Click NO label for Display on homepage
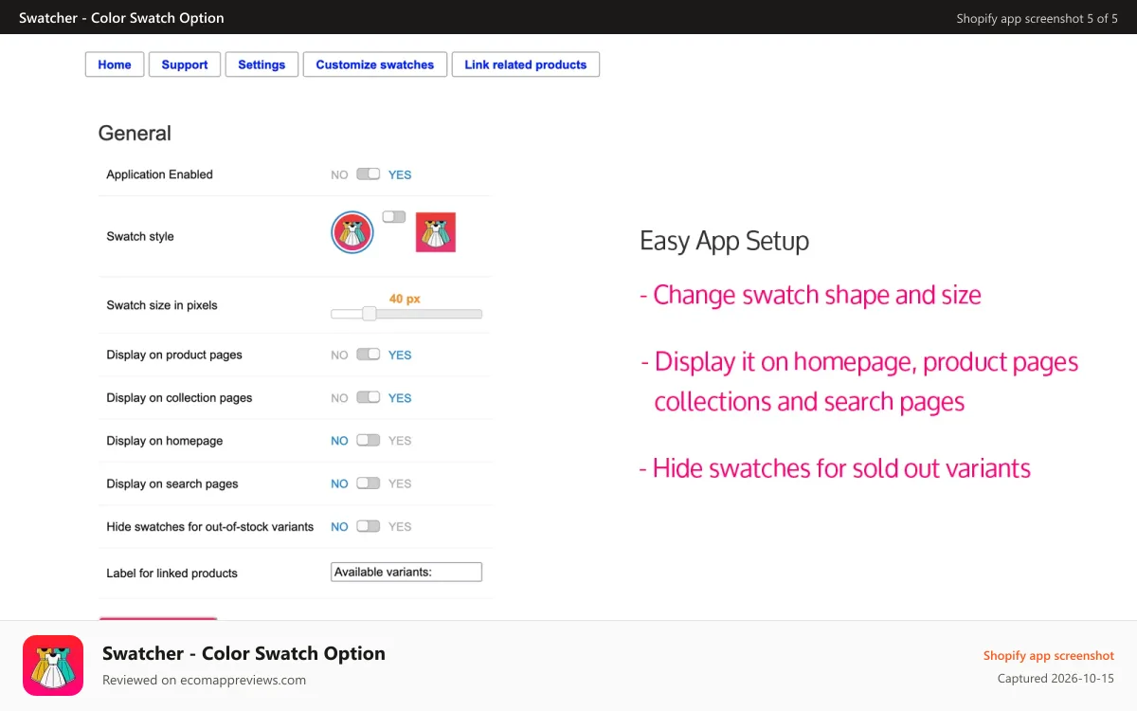The width and height of the screenshot is (1137, 711). click(339, 441)
